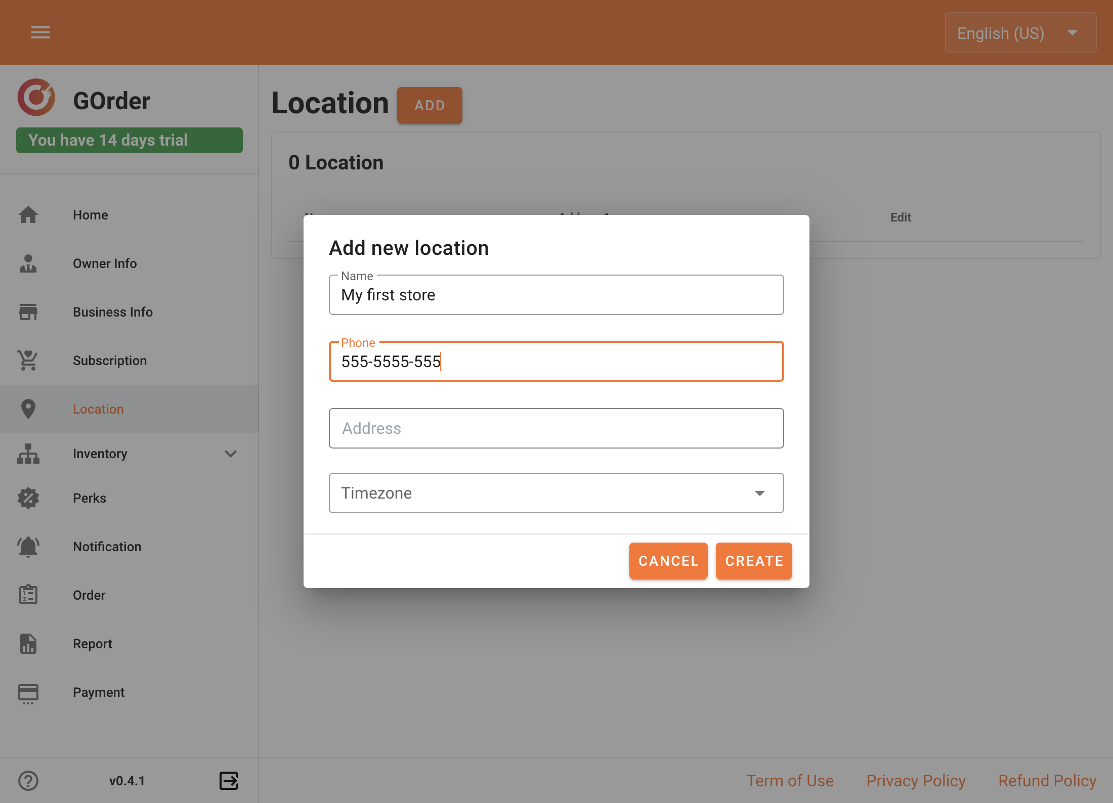Click the v0.4.1 version text
1113x803 pixels.
coord(127,781)
